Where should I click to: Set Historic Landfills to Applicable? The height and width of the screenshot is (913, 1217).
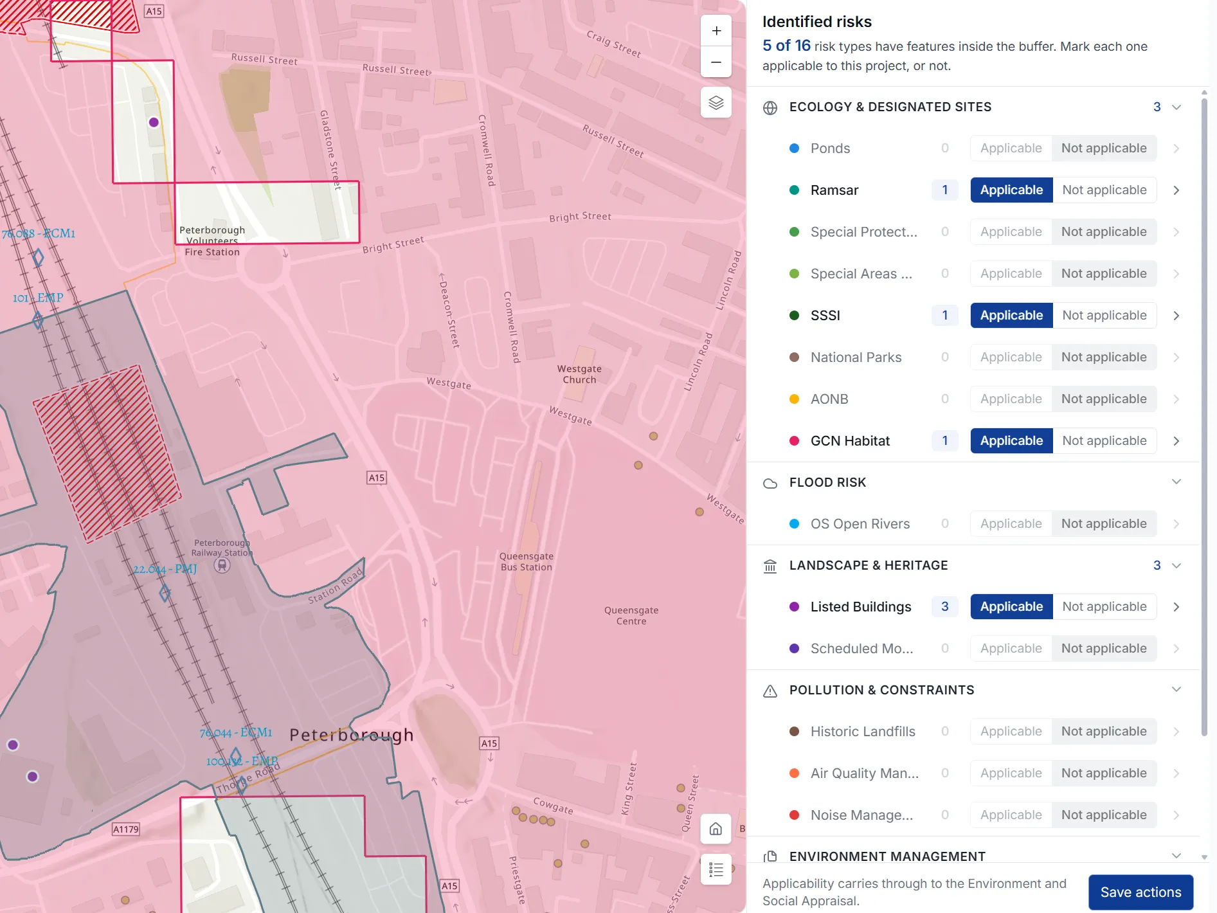[x=1011, y=731]
